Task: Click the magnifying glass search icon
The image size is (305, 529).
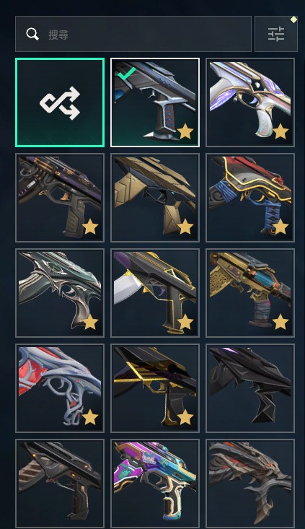Action: [x=32, y=34]
